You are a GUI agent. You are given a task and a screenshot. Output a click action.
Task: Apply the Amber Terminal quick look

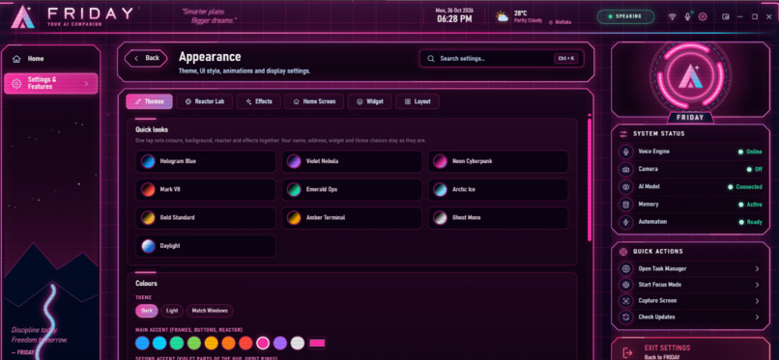pos(352,218)
